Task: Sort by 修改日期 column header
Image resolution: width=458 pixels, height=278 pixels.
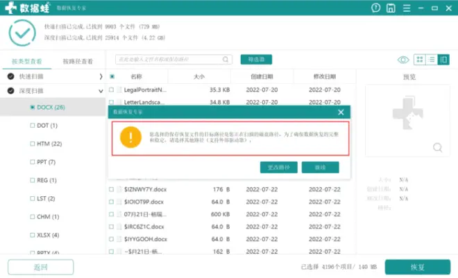Action: pos(325,77)
